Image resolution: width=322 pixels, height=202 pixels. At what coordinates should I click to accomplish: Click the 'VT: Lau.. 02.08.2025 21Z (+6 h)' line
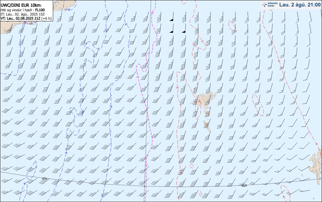[26, 18]
